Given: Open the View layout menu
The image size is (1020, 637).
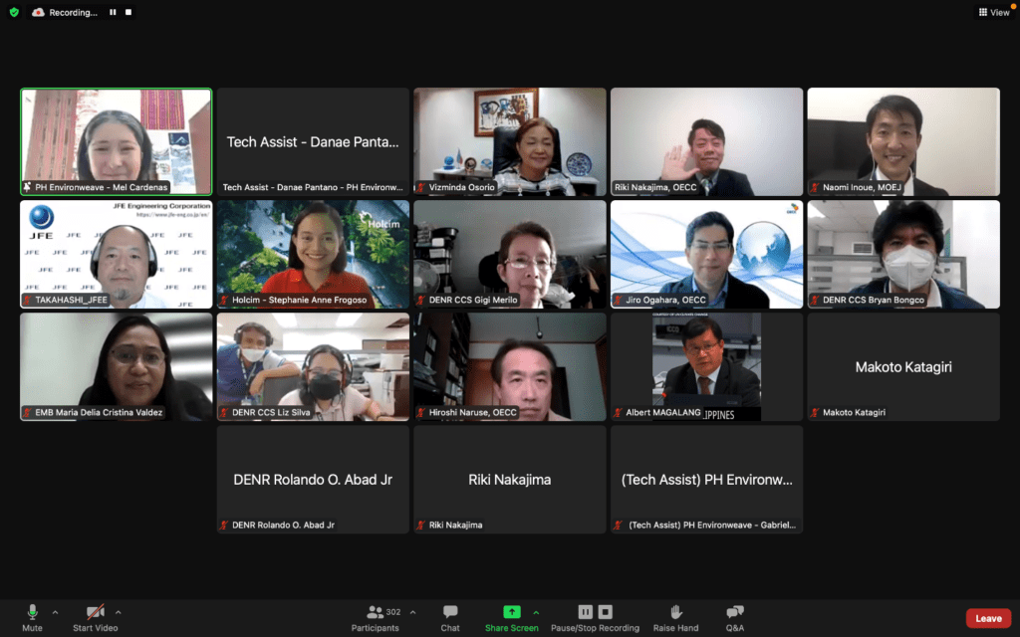Looking at the screenshot, I should click(x=993, y=12).
